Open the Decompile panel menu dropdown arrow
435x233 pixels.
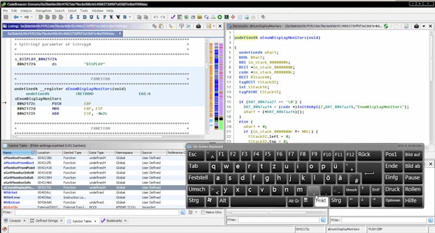423,26
